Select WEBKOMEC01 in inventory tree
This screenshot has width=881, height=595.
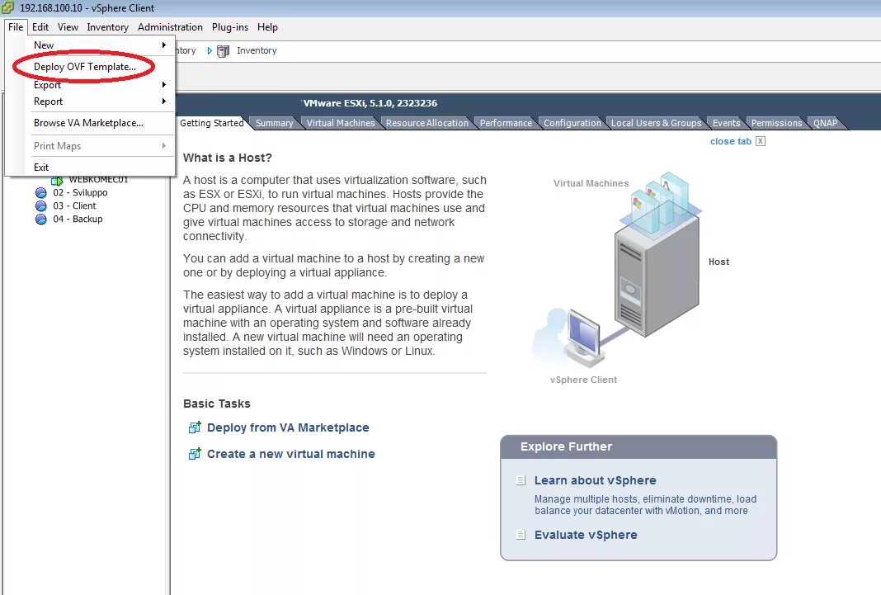(99, 181)
